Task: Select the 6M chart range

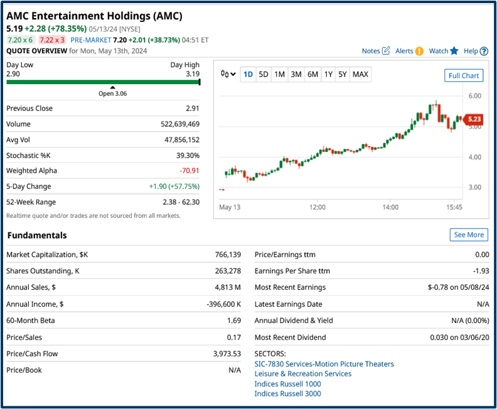Action: [x=313, y=74]
